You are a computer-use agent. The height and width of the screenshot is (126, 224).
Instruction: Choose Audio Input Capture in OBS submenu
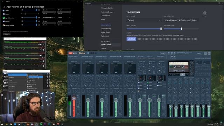tap(34, 75)
